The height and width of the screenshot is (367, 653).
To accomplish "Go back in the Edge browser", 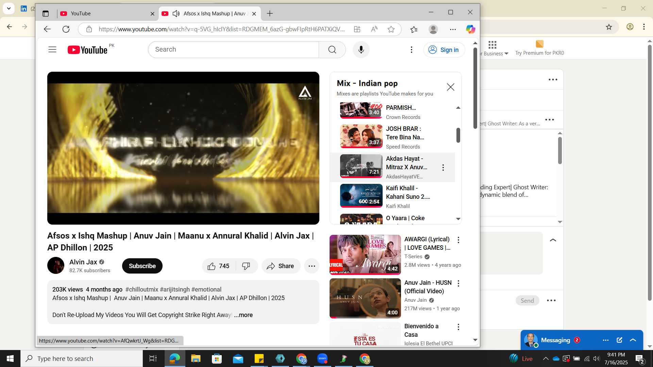I will 47,29.
